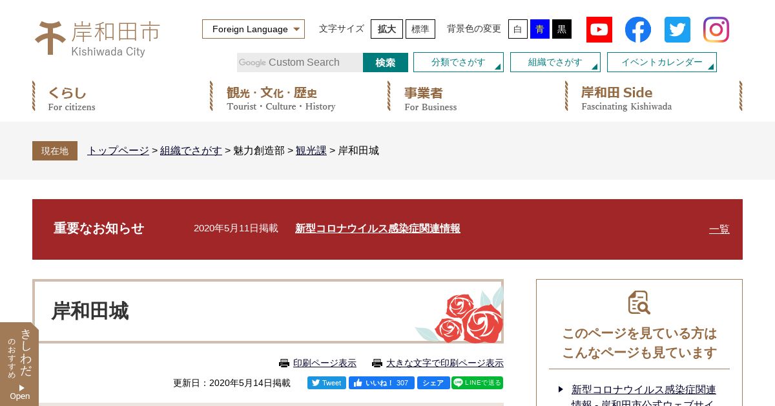Open the city's YouTube channel icon

[x=599, y=30]
